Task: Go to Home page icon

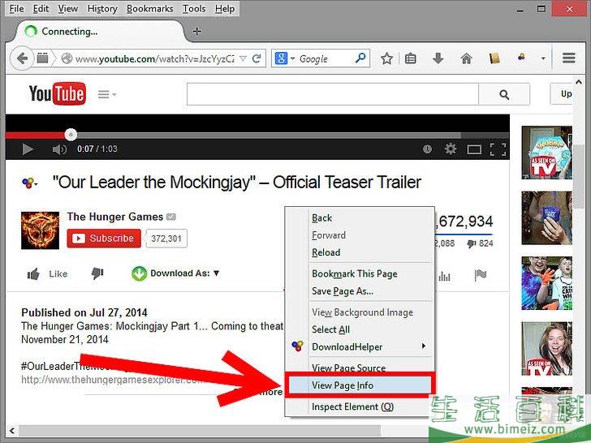Action: [466, 58]
